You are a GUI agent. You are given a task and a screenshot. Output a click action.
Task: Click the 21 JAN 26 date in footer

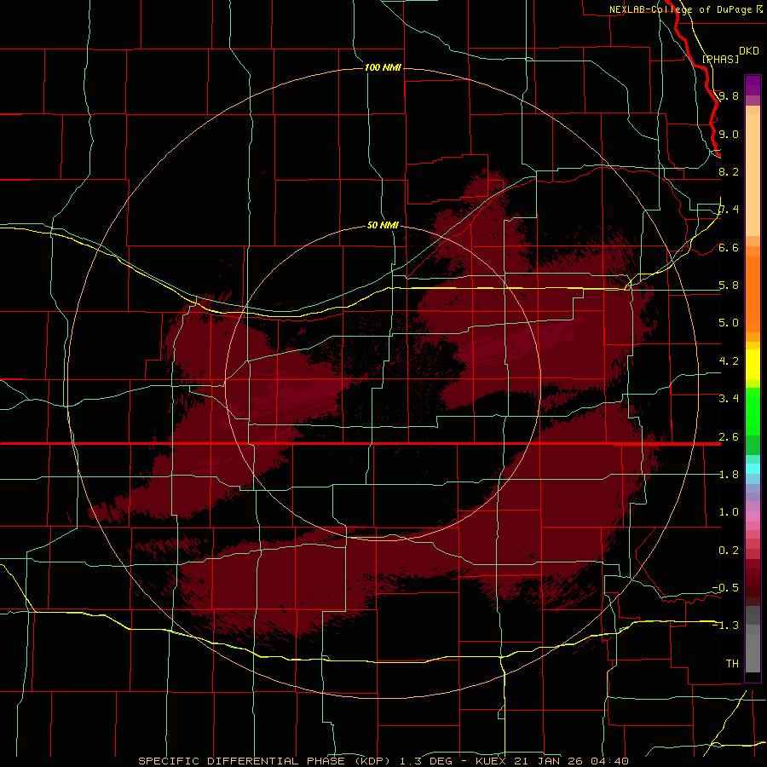(x=548, y=761)
